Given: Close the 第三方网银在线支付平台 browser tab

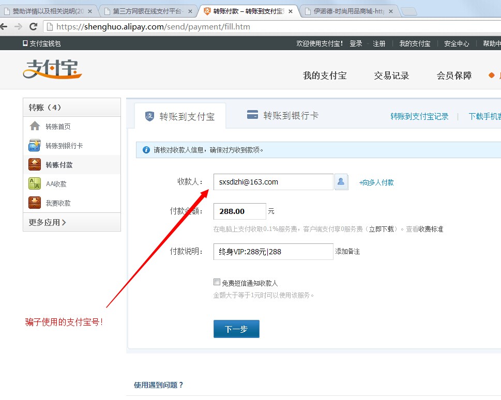Looking at the screenshot, I should (190, 11).
